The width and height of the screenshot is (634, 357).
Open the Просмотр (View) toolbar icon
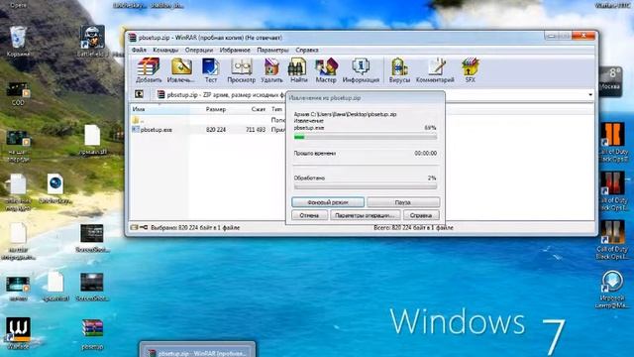click(242, 70)
